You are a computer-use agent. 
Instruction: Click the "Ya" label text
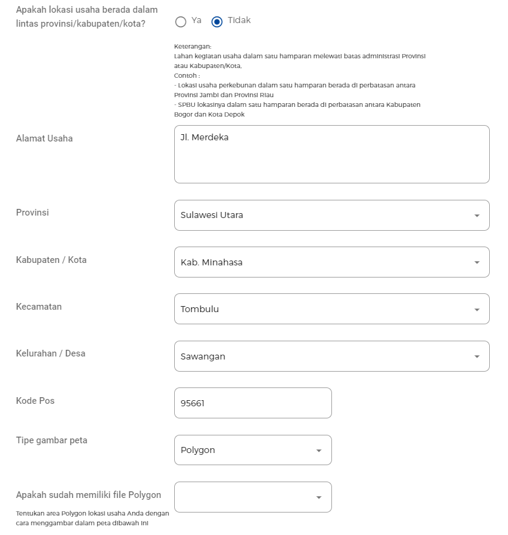coord(196,20)
